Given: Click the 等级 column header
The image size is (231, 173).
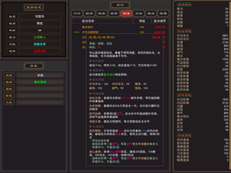Looking at the screenshot, I should (x=142, y=21).
